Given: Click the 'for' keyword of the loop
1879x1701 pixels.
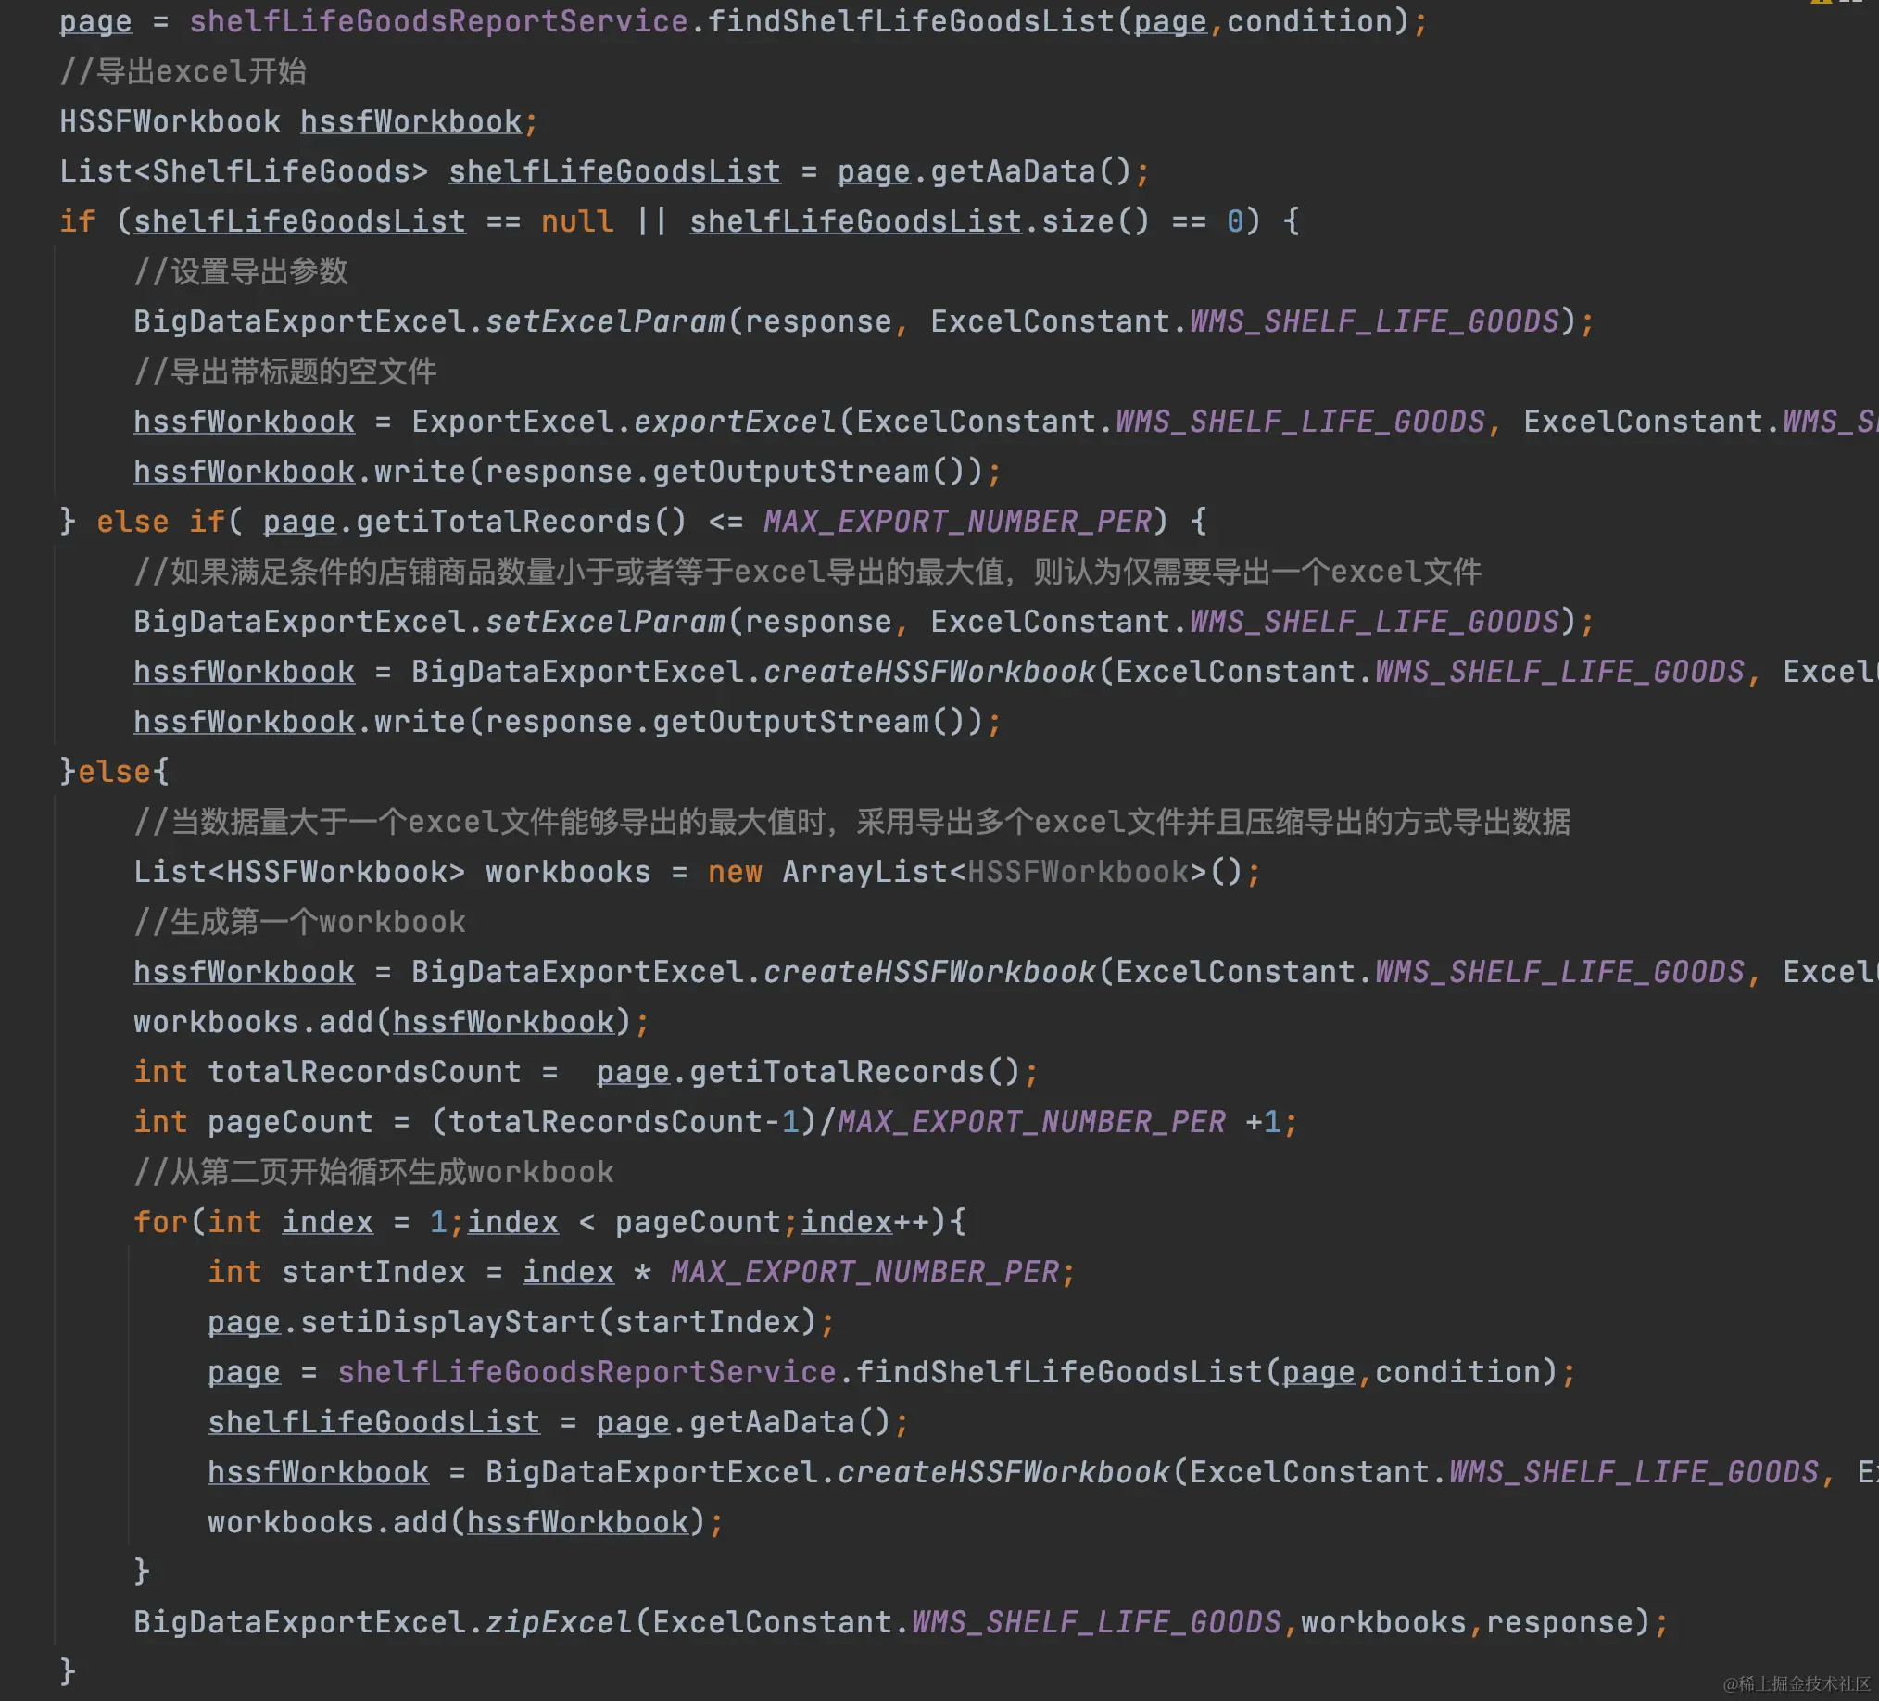Looking at the screenshot, I should click(160, 1222).
